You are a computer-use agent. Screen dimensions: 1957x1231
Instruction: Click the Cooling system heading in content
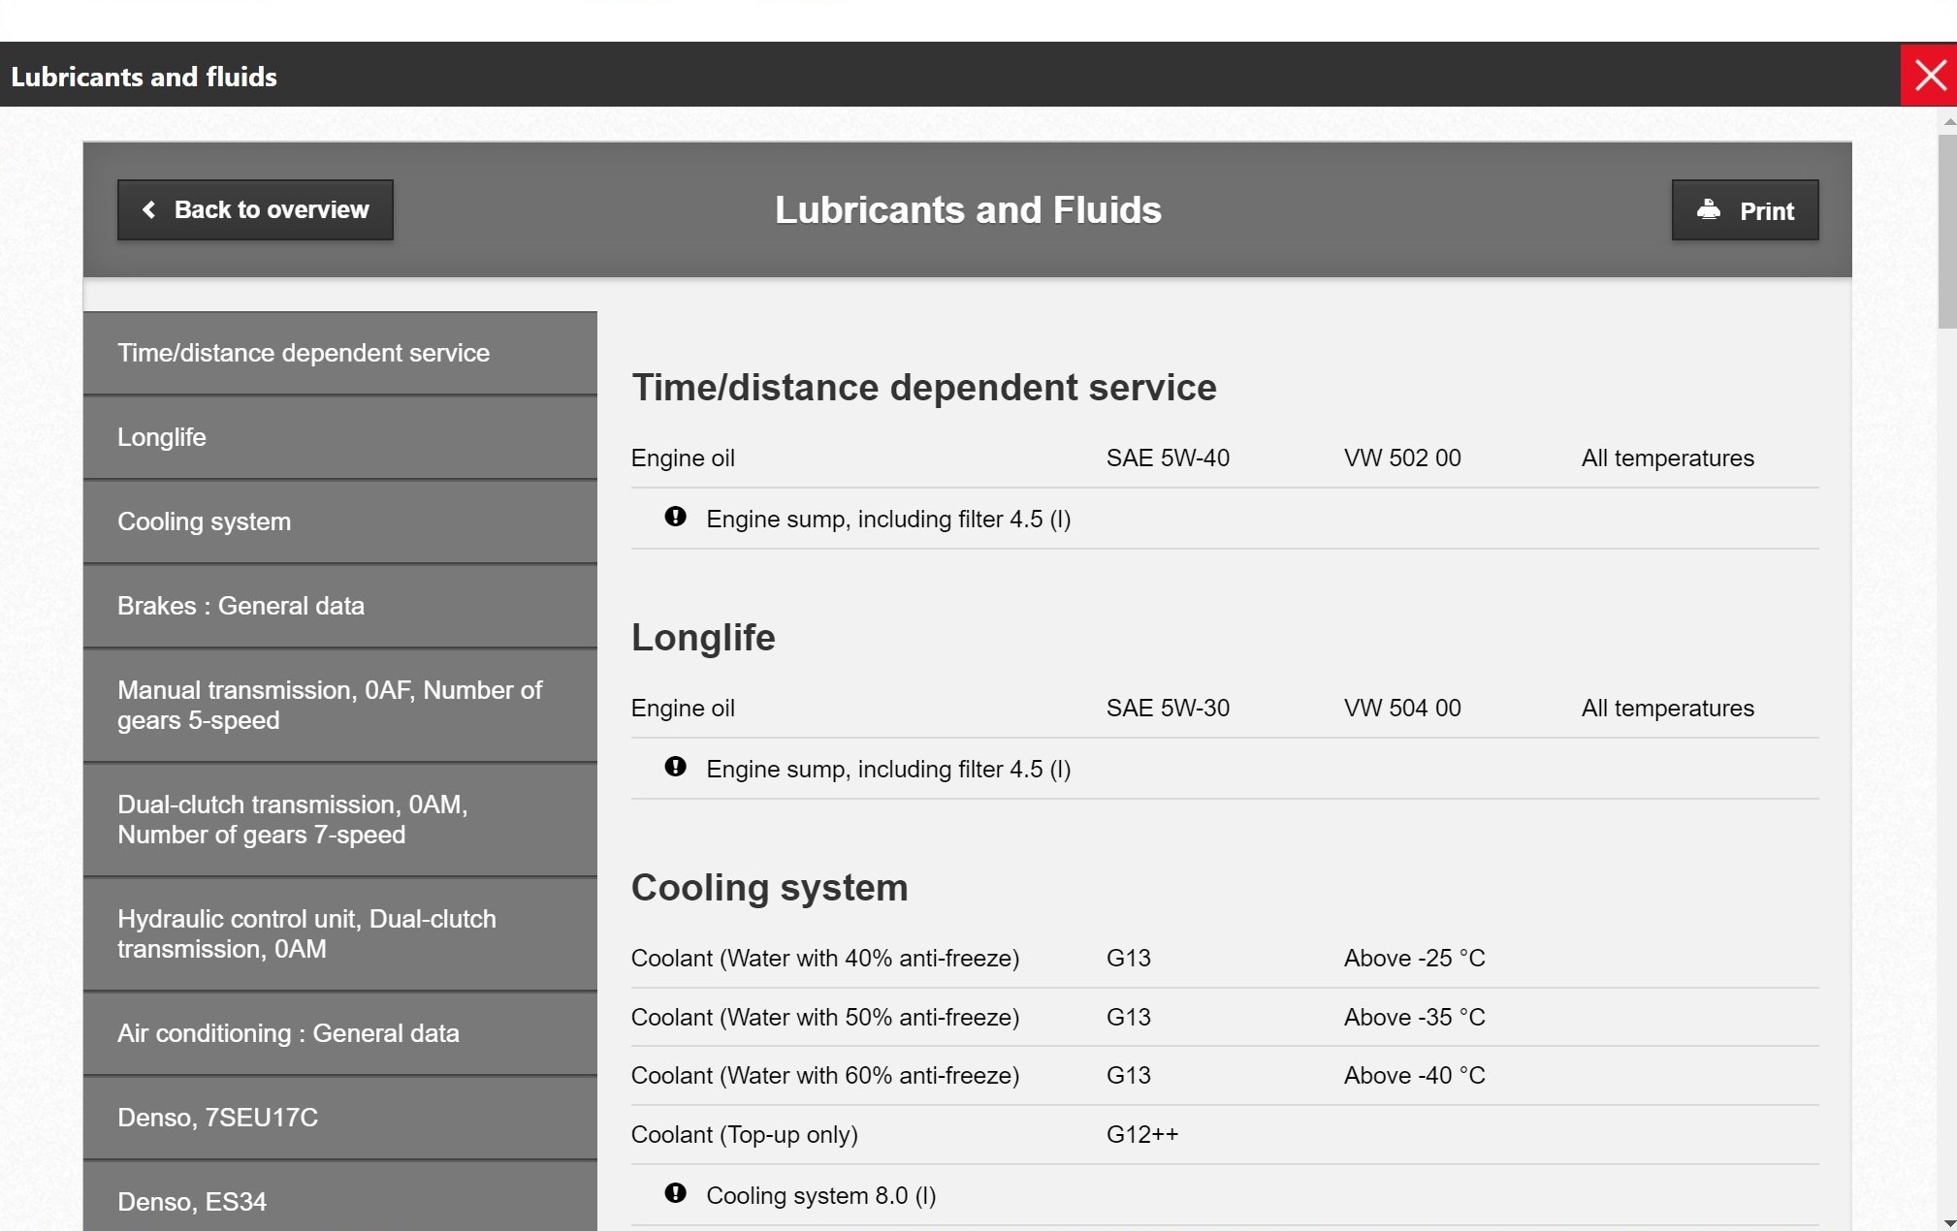click(x=769, y=888)
